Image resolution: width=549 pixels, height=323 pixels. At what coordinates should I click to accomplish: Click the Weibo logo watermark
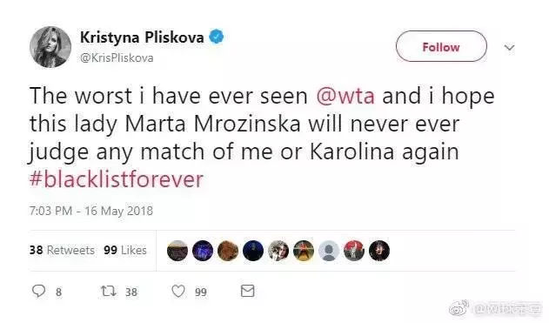[x=459, y=307]
